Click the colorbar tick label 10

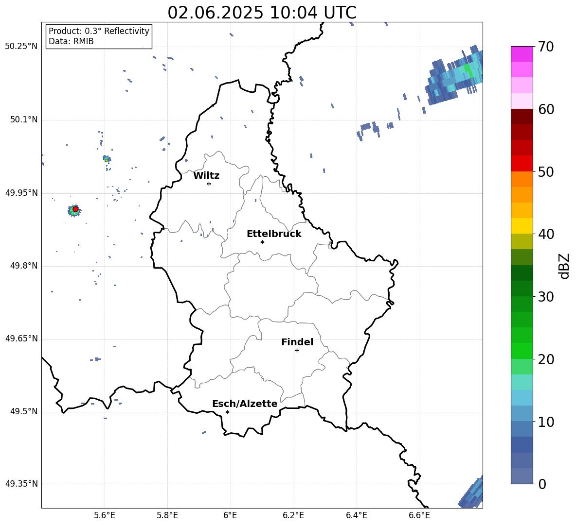(x=546, y=422)
